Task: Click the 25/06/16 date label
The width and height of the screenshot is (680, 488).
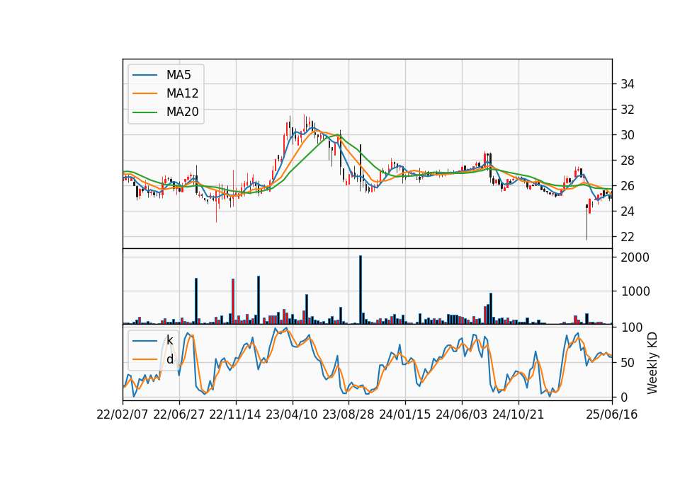Action: tap(612, 414)
